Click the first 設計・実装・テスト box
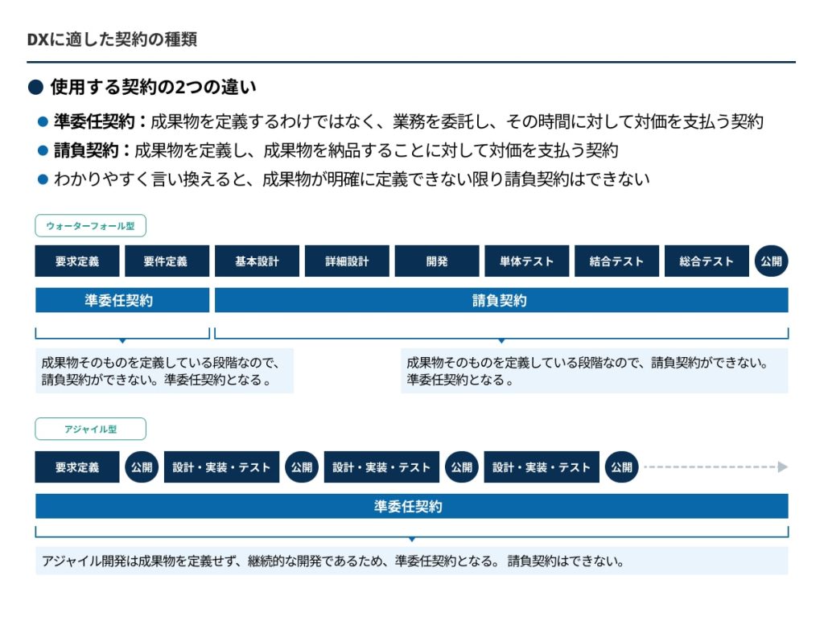The height and width of the screenshot is (629, 824). (221, 467)
